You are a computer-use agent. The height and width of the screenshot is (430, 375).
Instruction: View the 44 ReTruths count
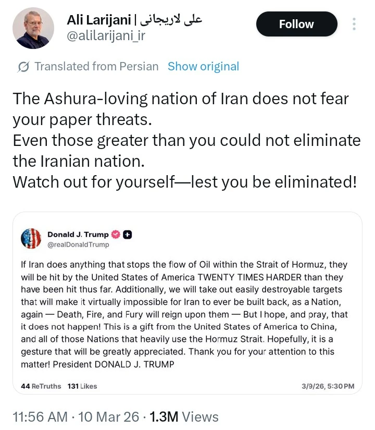pos(41,386)
